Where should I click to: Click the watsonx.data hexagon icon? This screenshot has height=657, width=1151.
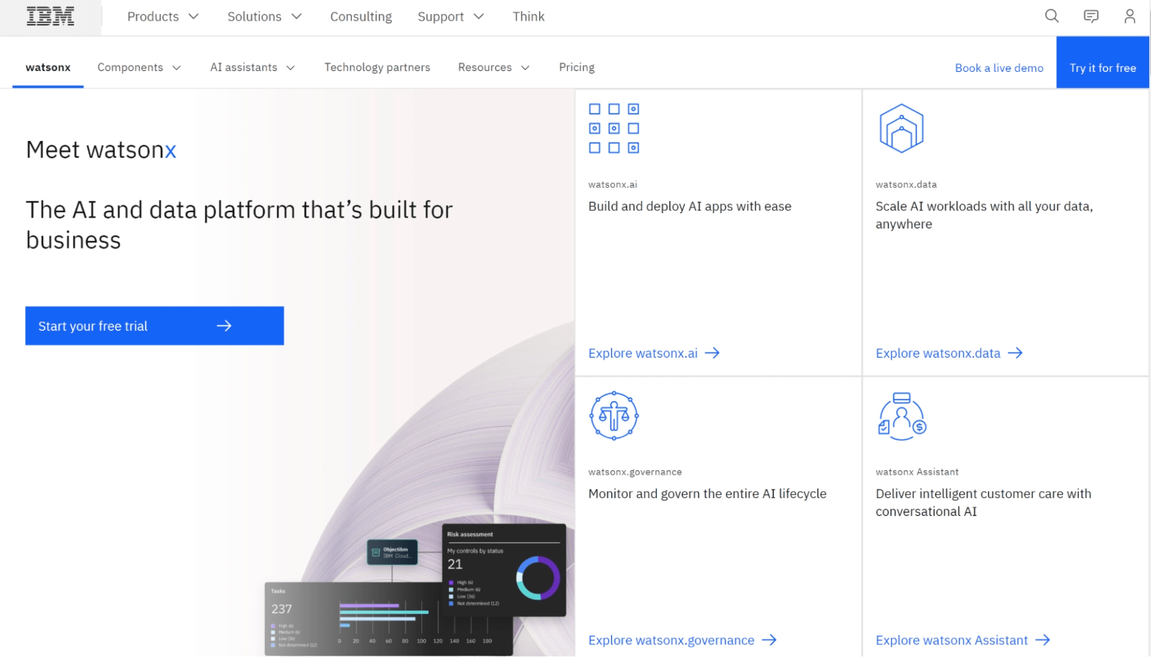(x=900, y=128)
